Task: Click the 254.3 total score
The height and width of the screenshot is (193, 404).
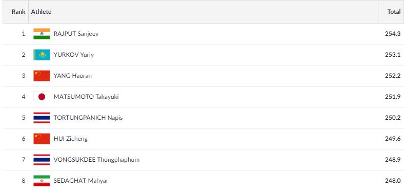Action: pos(393,34)
